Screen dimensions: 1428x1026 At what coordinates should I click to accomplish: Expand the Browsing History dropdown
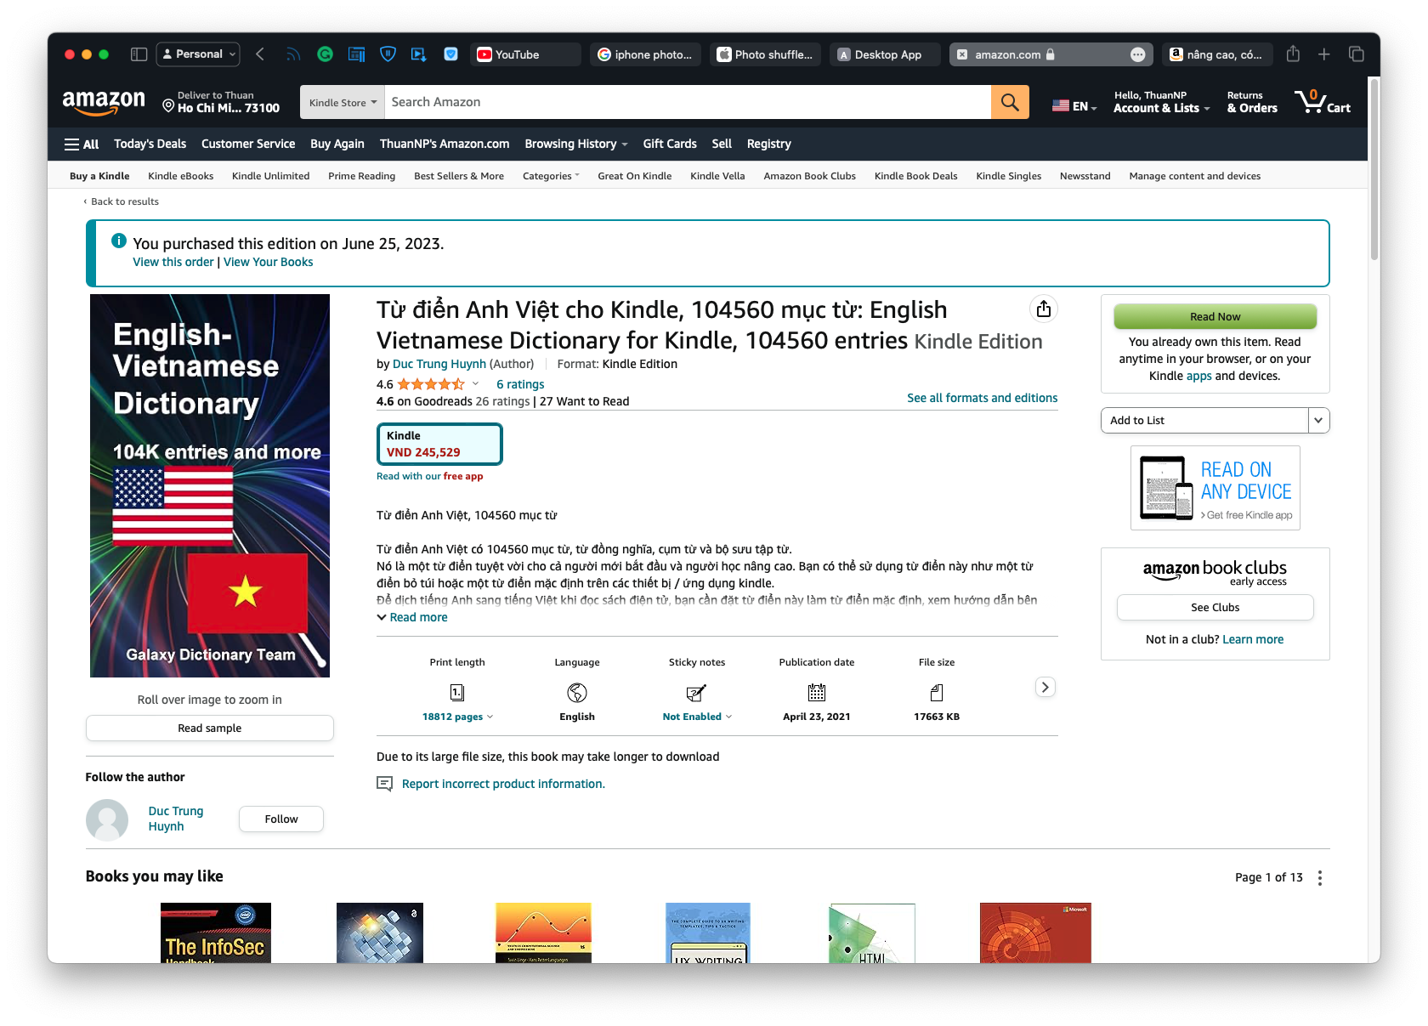(x=576, y=144)
